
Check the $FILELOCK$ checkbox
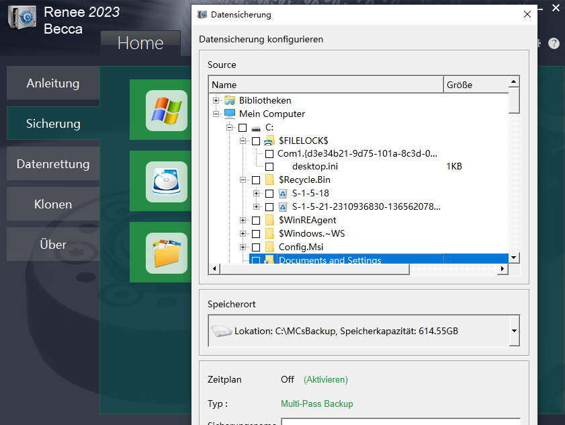coord(256,141)
